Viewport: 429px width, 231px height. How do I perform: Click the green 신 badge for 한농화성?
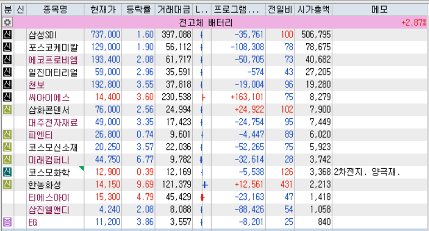coord(7,184)
